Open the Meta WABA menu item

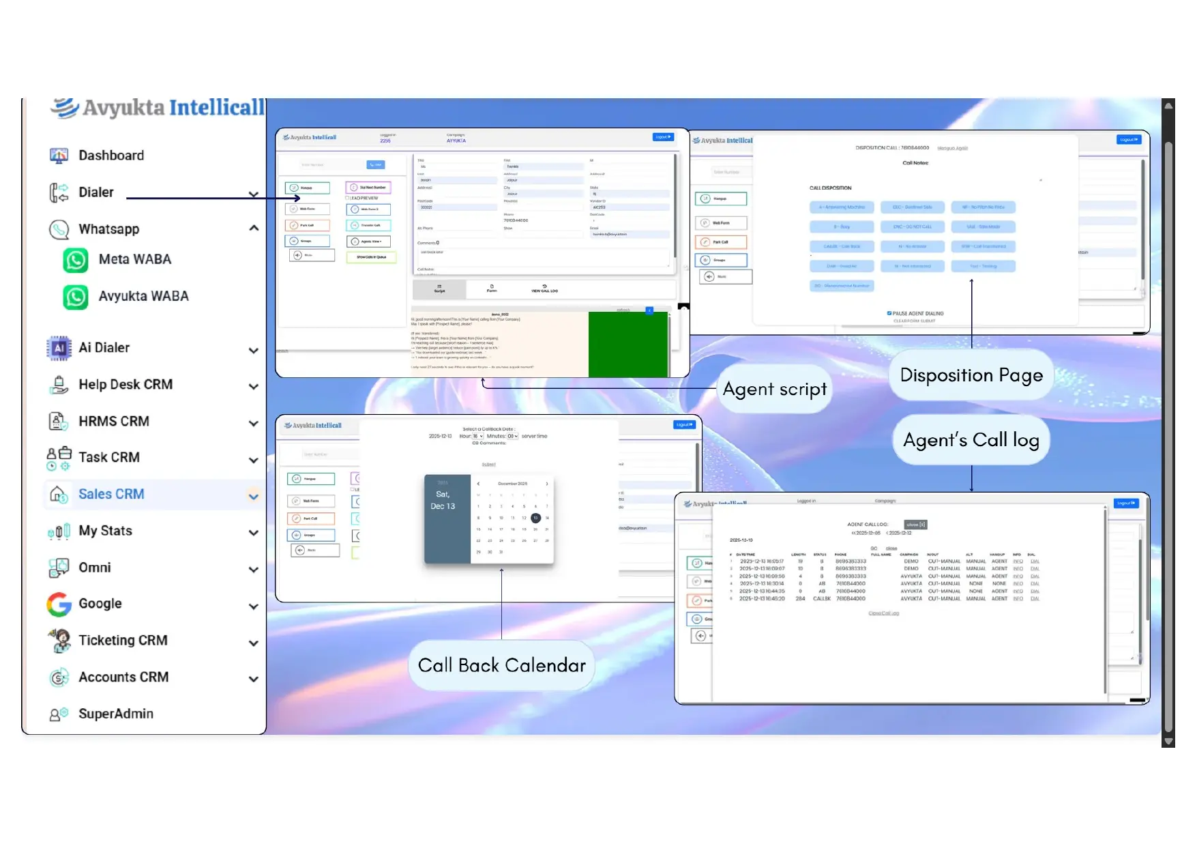click(135, 260)
